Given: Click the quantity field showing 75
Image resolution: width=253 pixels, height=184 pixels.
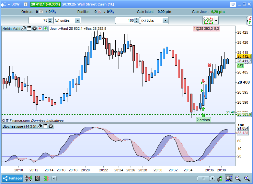Looking at the screenshot, I should click(39, 20).
